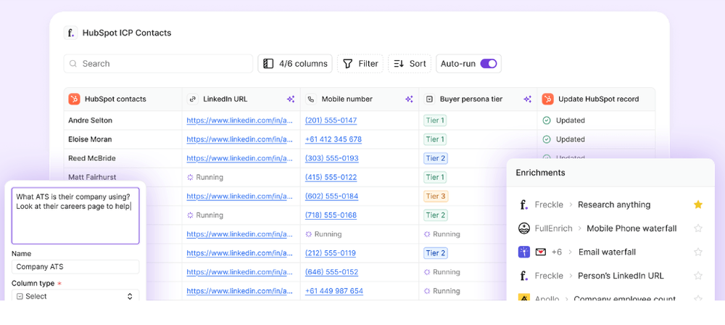Viewport: 725px width, 325px height.
Task: Click the Tier 1 badge for Eloise Moran
Action: pos(434,139)
